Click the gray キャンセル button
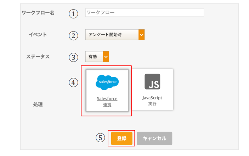 [154, 138]
